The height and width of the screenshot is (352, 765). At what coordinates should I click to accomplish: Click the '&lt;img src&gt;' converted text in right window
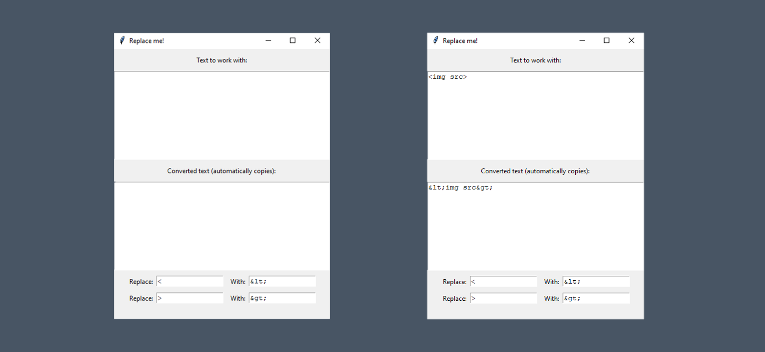pyautogui.click(x=461, y=187)
